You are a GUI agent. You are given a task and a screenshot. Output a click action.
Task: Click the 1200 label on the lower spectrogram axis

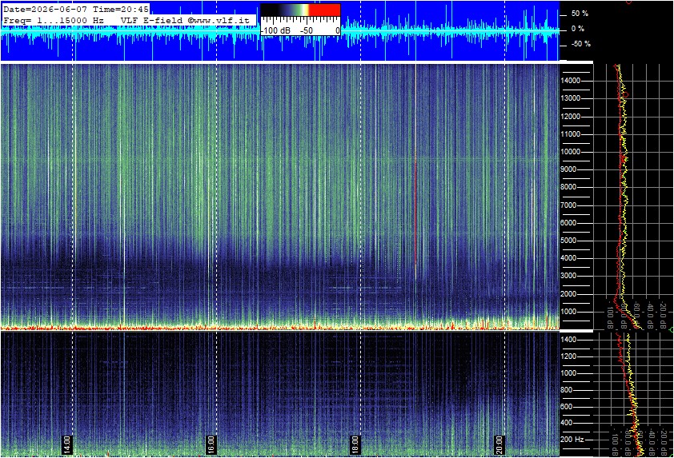coord(568,356)
